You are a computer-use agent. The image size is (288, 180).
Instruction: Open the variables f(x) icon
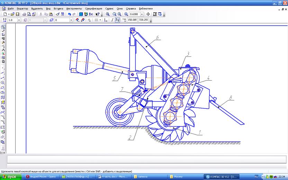[x=91, y=14]
